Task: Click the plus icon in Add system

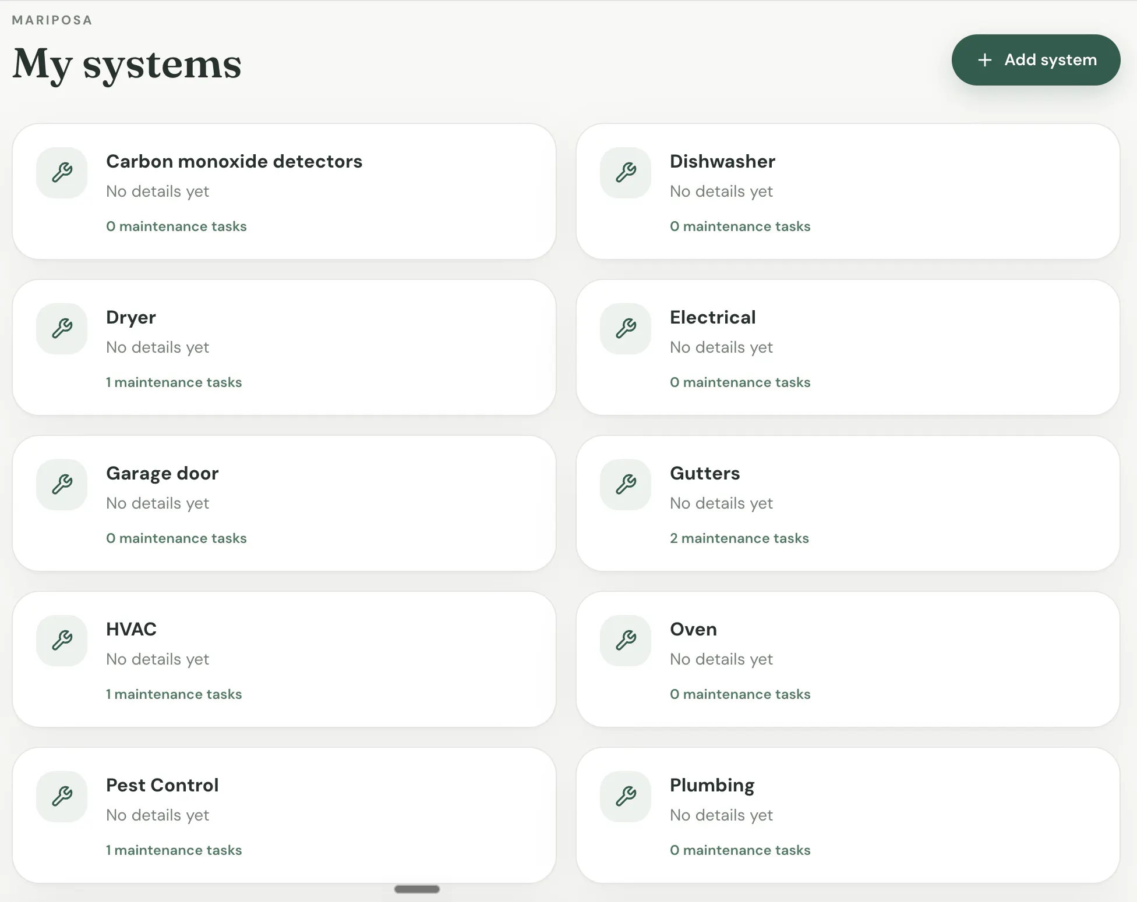Action: 984,60
